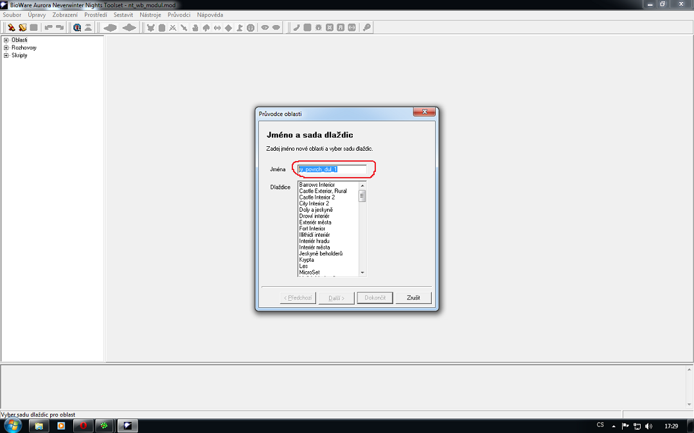Open the Nástroje menu

click(150, 14)
